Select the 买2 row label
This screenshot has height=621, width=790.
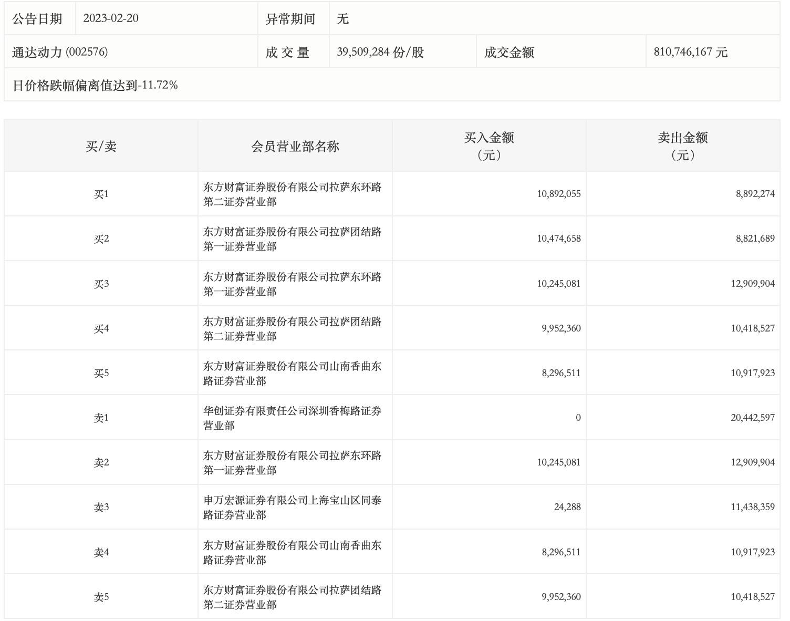[x=101, y=239]
